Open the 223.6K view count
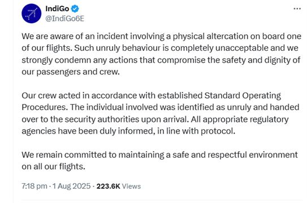 click(108, 186)
